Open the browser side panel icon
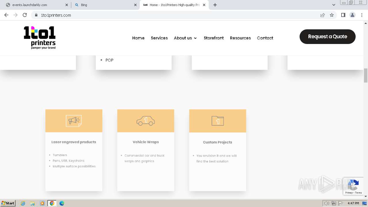The width and height of the screenshot is (368, 207). [x=343, y=15]
